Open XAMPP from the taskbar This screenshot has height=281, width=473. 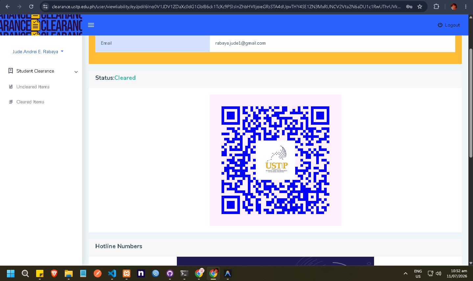127,273
